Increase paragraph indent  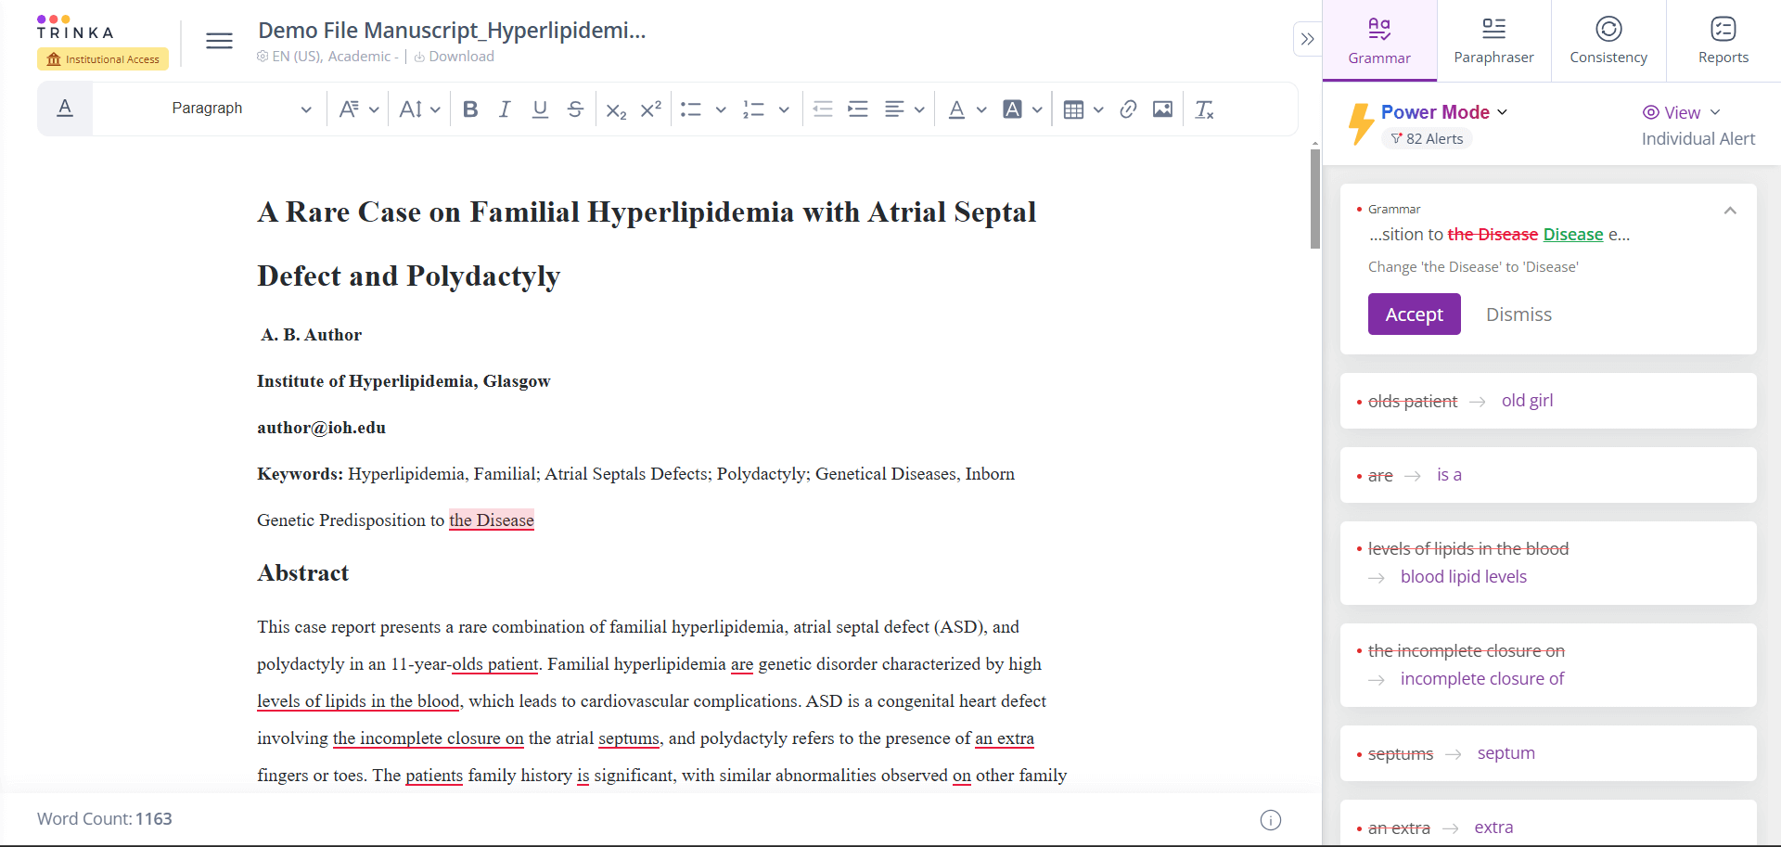pos(858,109)
